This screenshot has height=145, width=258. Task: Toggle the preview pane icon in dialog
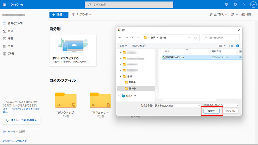(x=231, y=46)
